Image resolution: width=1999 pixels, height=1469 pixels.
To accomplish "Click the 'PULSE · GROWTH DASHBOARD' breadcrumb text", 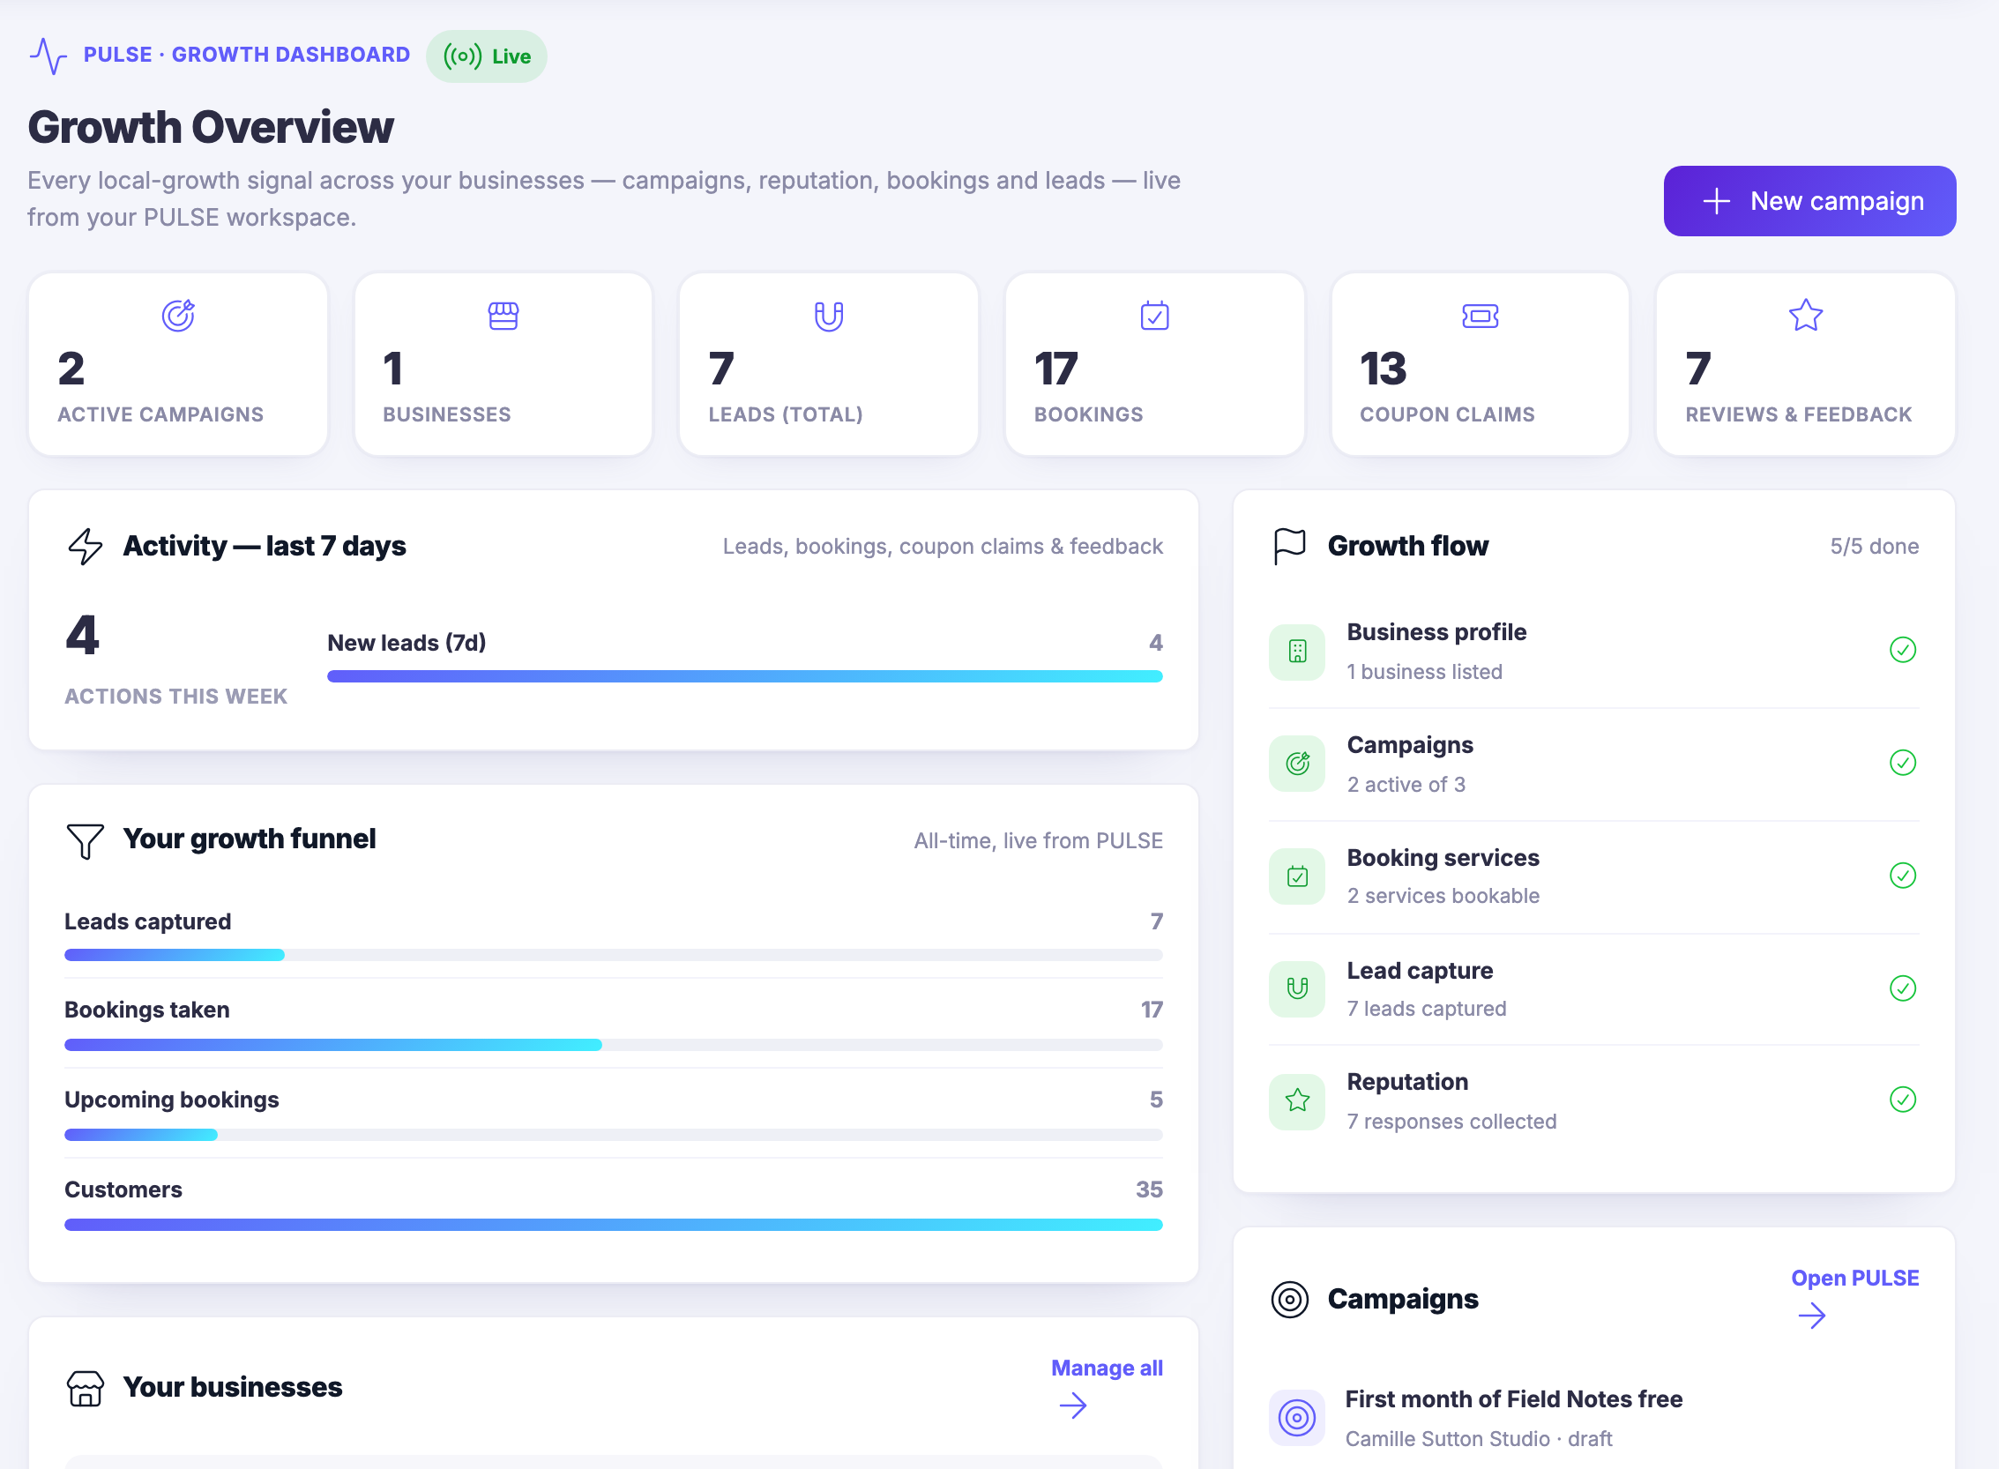I will (246, 56).
